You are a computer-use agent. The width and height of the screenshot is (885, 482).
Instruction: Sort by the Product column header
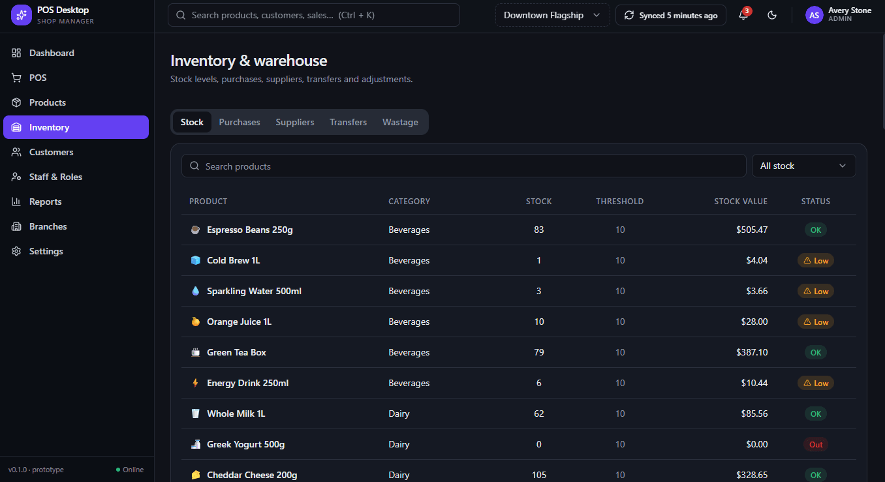[x=208, y=202]
